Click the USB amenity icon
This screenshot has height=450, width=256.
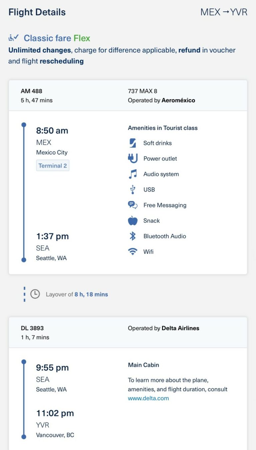tap(132, 190)
